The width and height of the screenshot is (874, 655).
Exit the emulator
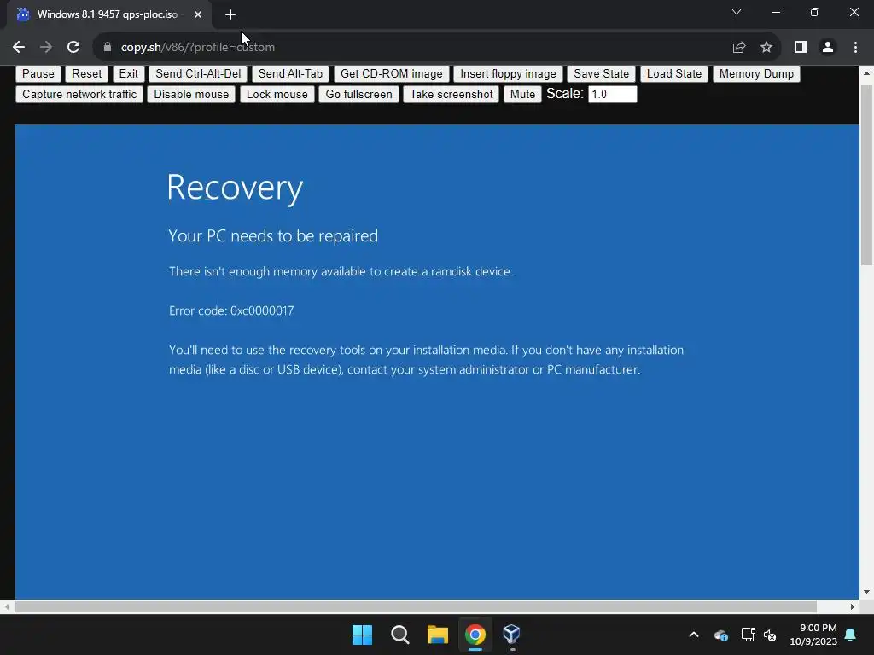pos(128,73)
